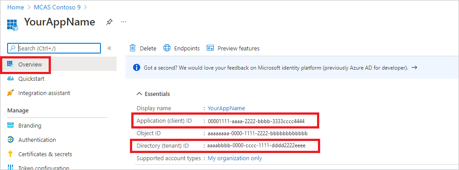
Task: Click into the Search (Ctrl+/) box
Action: (54, 48)
